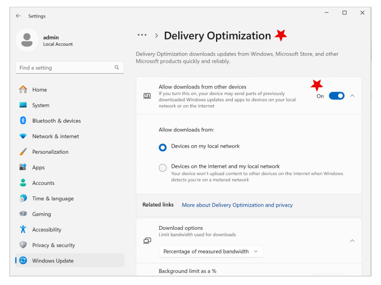
Task: Click the admin account avatar picture
Action: (27, 40)
